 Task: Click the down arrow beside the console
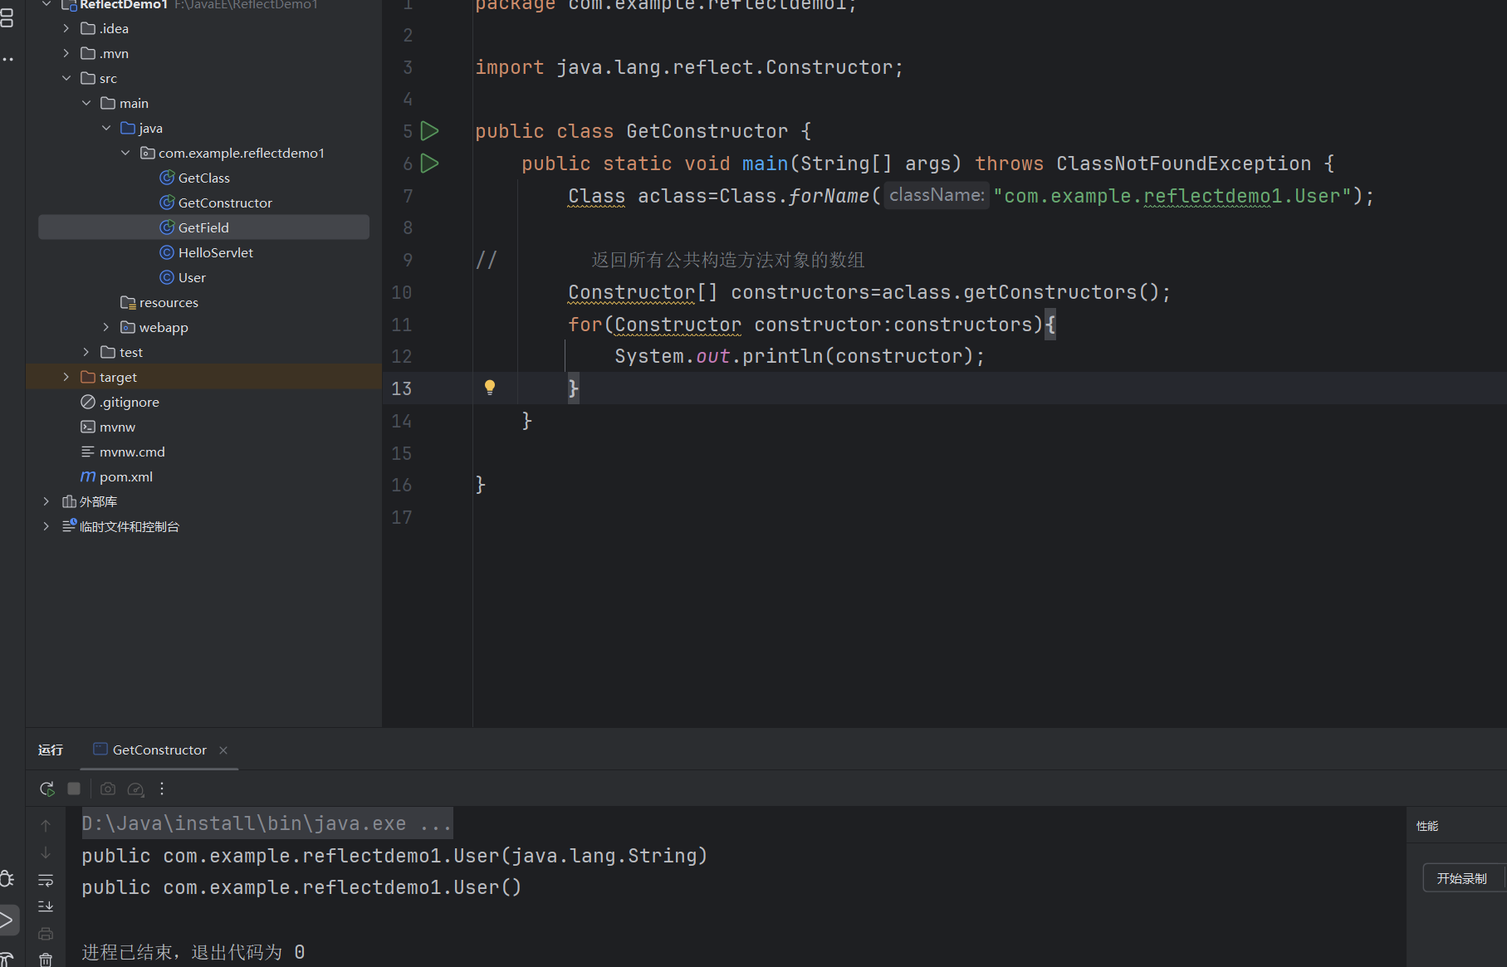click(46, 852)
